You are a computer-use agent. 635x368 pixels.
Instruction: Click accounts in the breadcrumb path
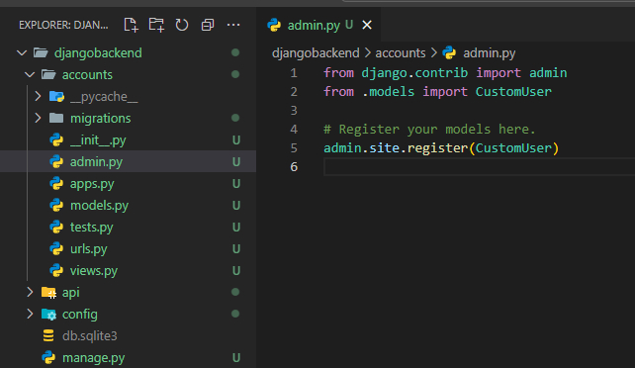tap(401, 53)
